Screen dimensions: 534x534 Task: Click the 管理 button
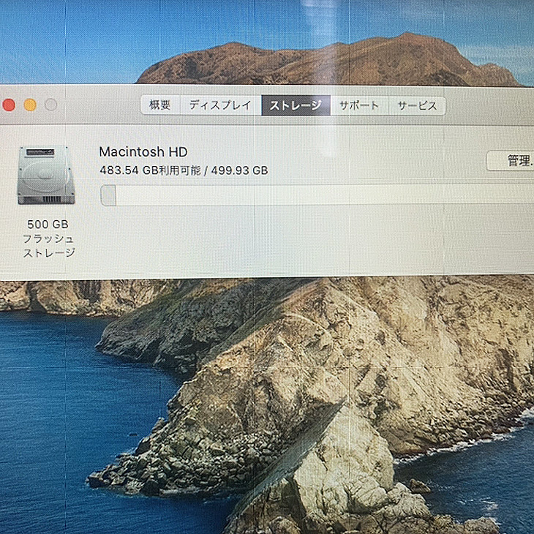511,160
